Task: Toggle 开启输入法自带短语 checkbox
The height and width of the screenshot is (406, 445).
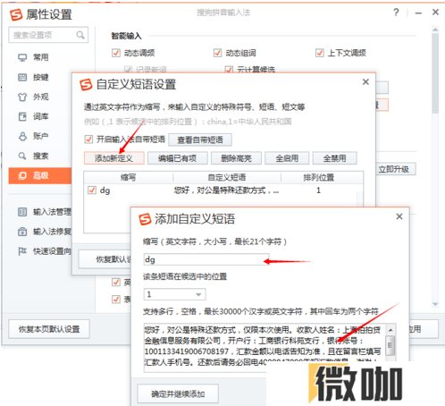Action: (x=88, y=140)
